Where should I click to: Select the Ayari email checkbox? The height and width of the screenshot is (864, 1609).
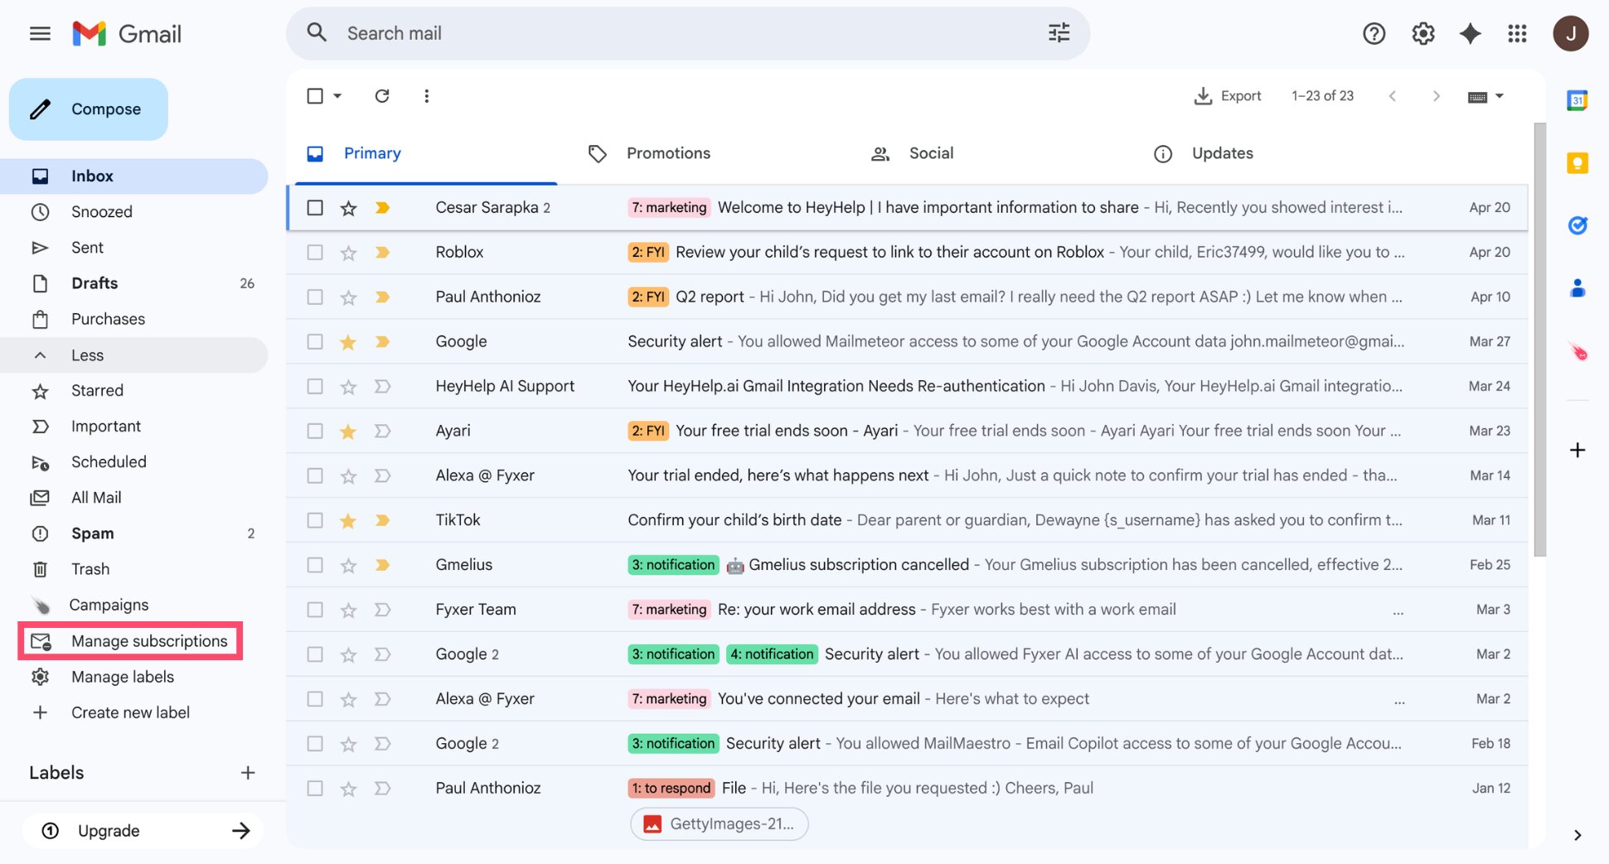[315, 432]
